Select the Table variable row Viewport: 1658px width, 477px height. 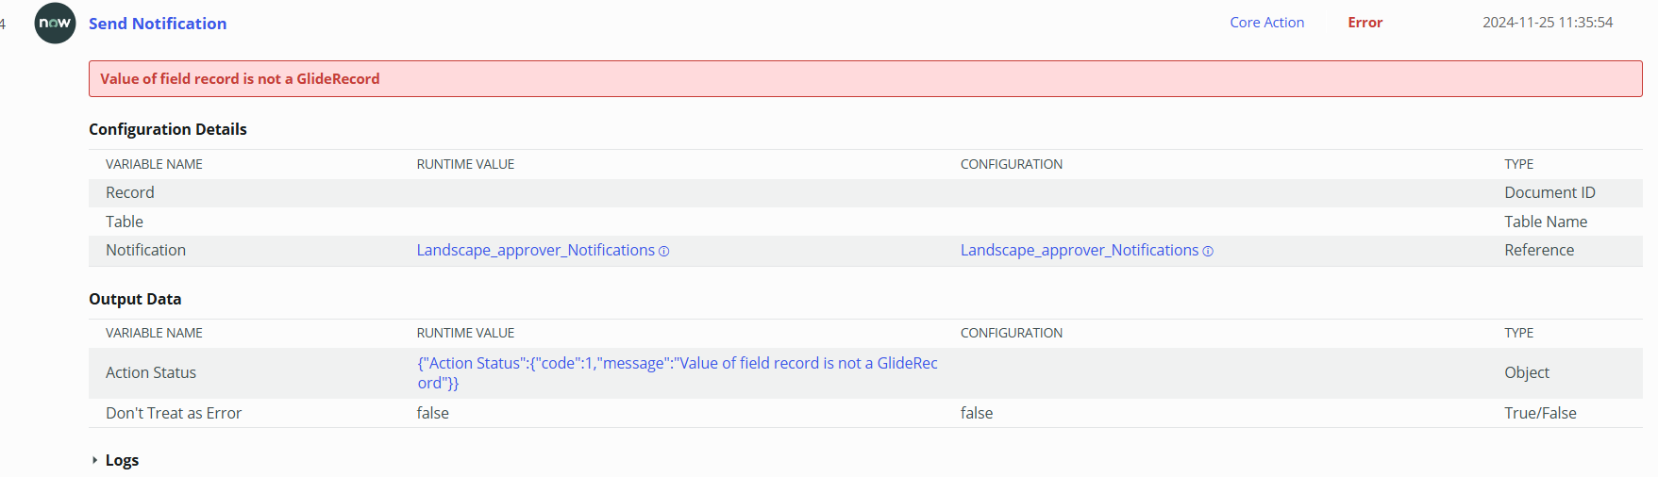(865, 222)
